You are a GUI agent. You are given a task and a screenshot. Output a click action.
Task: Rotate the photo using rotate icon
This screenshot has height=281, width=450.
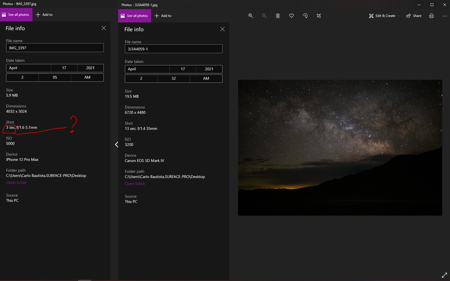click(305, 16)
